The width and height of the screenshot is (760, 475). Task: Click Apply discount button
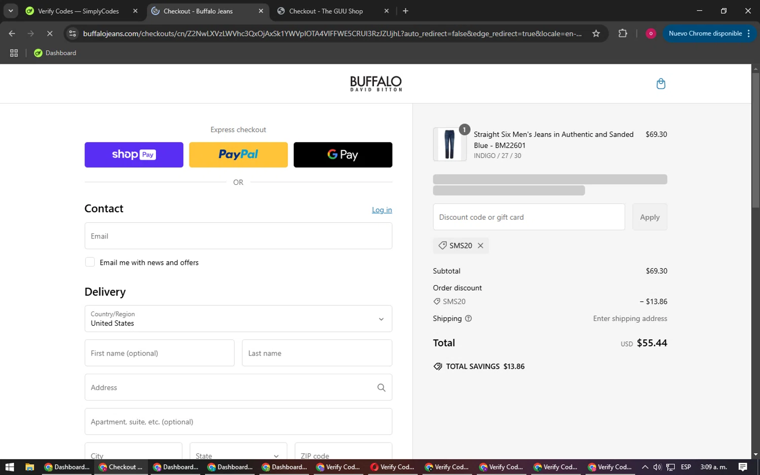[x=650, y=217]
